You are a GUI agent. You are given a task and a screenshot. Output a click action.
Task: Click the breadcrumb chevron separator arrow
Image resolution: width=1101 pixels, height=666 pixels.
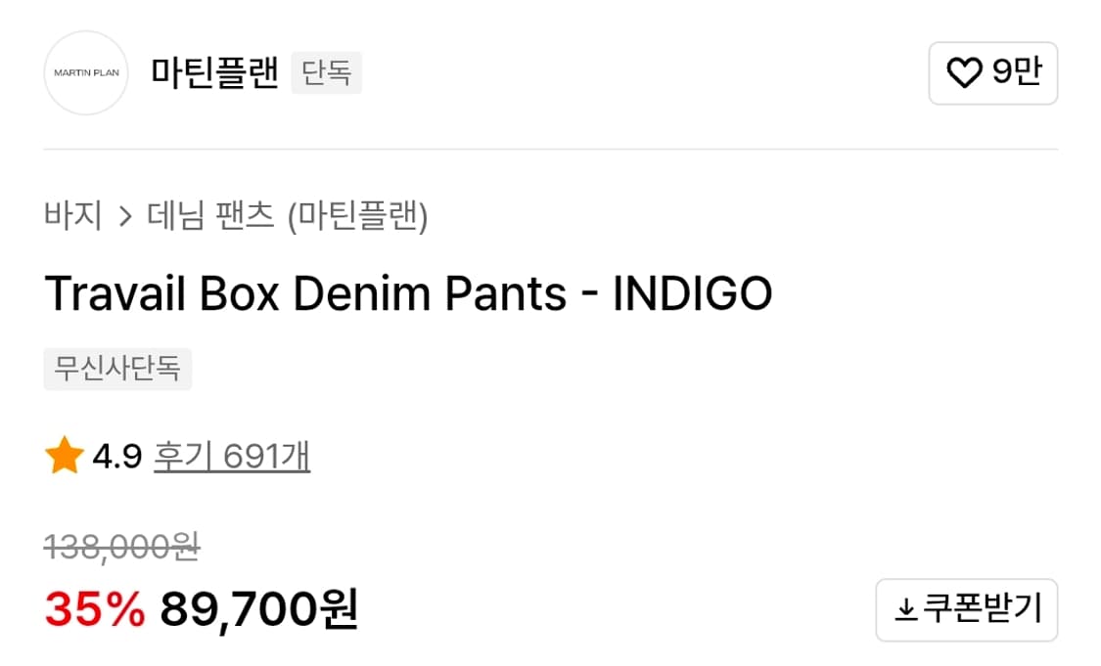point(124,216)
